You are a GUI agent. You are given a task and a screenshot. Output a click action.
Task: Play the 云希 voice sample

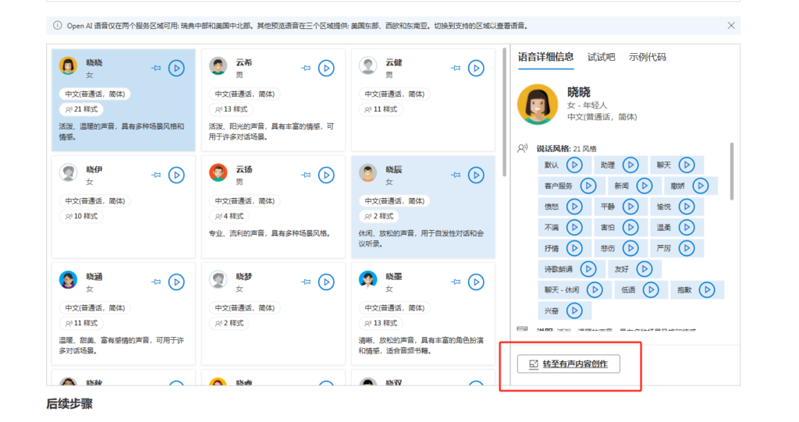[x=326, y=68]
